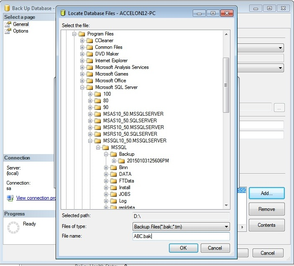Click the JOBS folder icon

coord(114,194)
